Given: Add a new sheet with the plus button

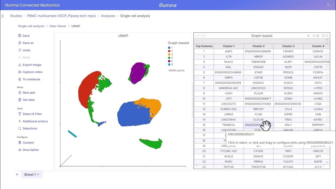Looking at the screenshot, I should 17,175.
